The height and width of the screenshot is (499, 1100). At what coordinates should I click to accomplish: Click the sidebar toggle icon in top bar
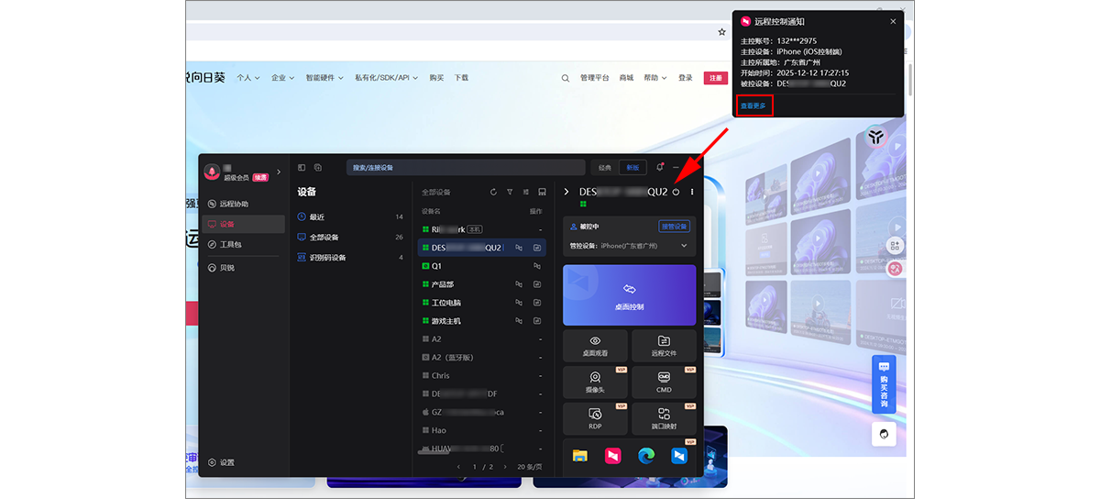point(302,167)
